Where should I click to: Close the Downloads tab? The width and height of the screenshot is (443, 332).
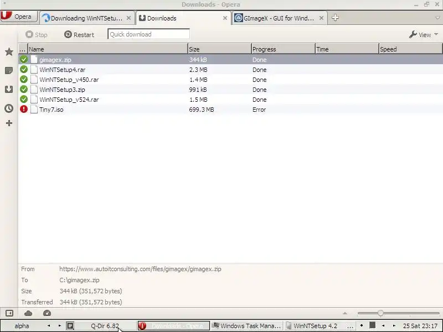click(225, 18)
